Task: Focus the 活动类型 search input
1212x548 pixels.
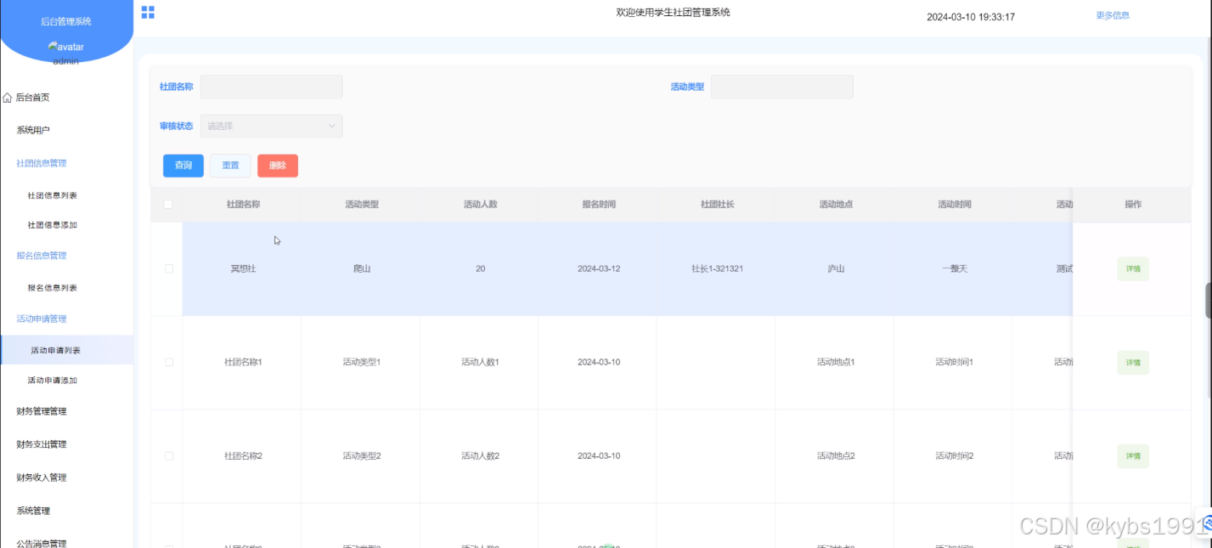Action: [x=782, y=87]
